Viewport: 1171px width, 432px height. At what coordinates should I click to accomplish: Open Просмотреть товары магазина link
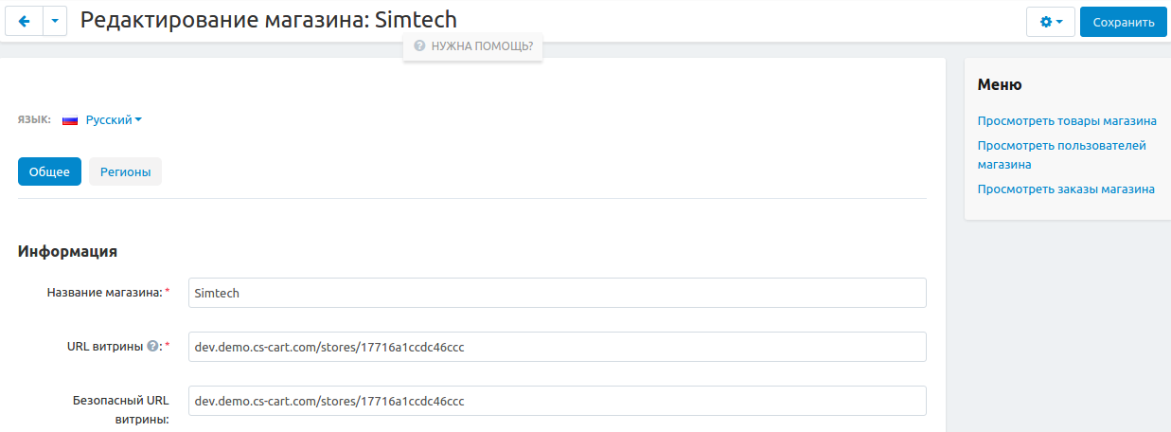click(1067, 121)
